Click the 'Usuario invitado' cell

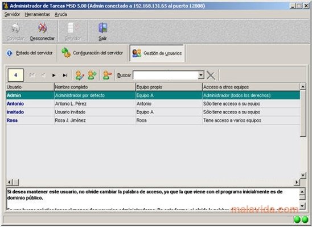coord(95,112)
